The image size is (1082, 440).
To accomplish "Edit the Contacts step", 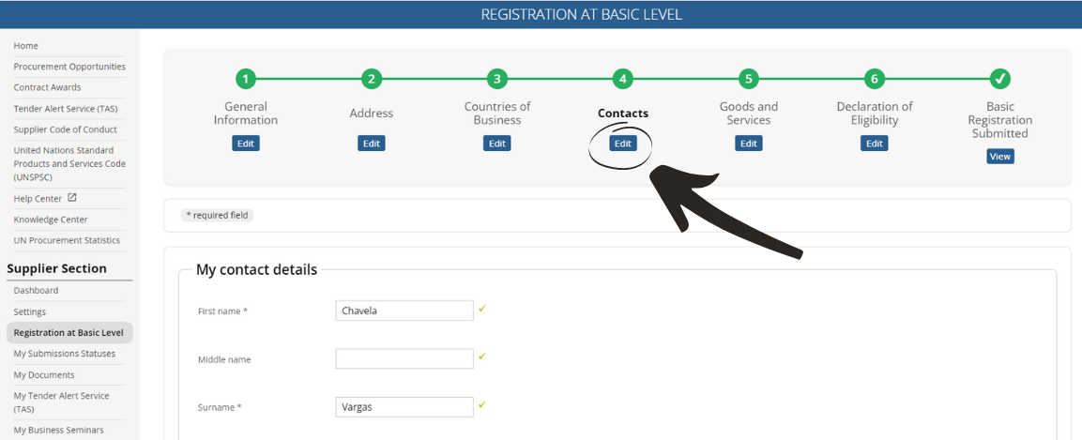I will tap(622, 144).
